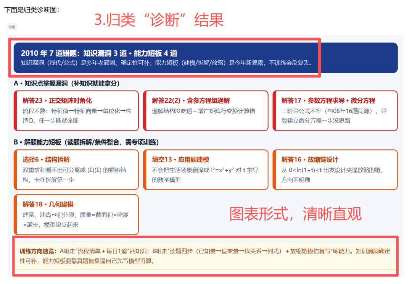Viewport: 412px width, 284px height.
Task: Click banner subtitle about 知识漏洞(线代/公式)
Action: pyautogui.click(x=167, y=63)
